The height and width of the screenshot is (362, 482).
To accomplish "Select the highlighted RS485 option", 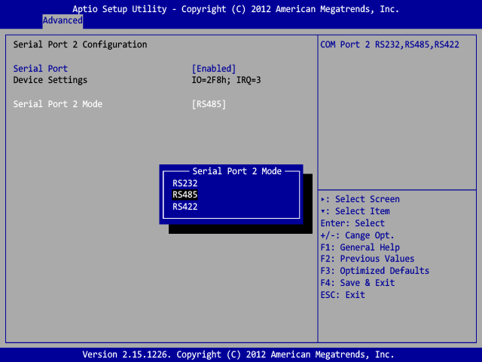I will [x=185, y=195].
